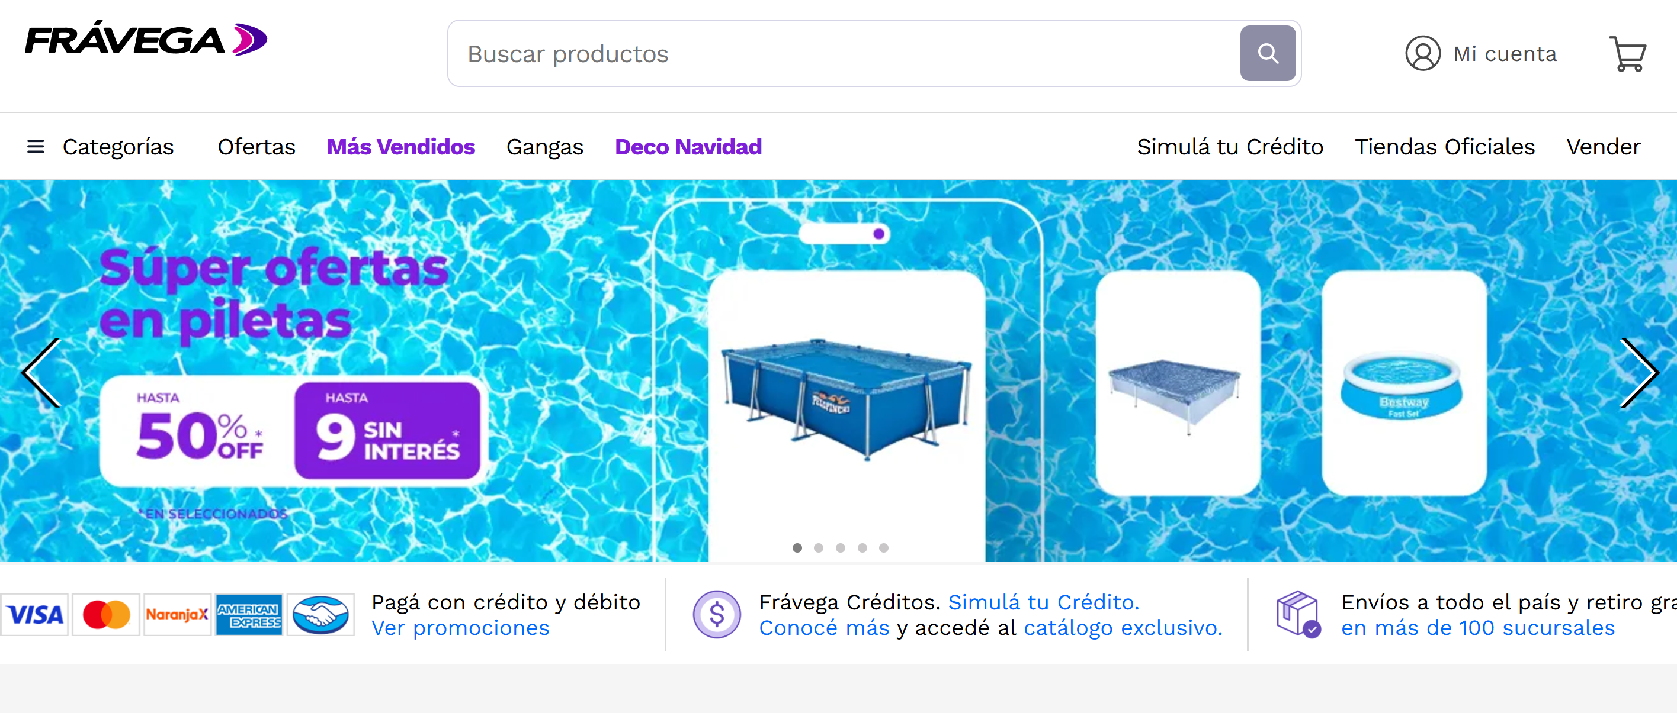Click the Bestway round pool thumbnail
1677x713 pixels.
click(x=1403, y=383)
